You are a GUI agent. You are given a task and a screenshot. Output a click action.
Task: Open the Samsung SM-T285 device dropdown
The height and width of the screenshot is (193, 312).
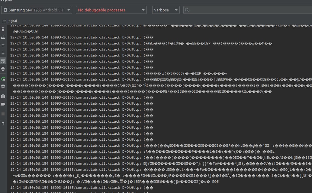[x=37, y=10]
